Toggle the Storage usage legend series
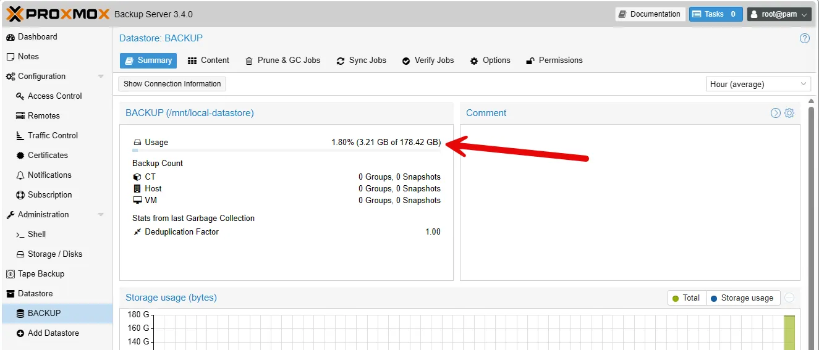 (x=742, y=298)
